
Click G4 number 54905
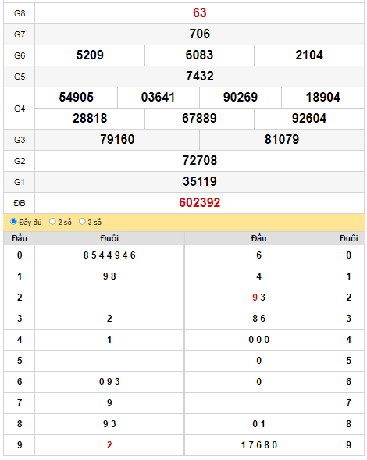(77, 98)
